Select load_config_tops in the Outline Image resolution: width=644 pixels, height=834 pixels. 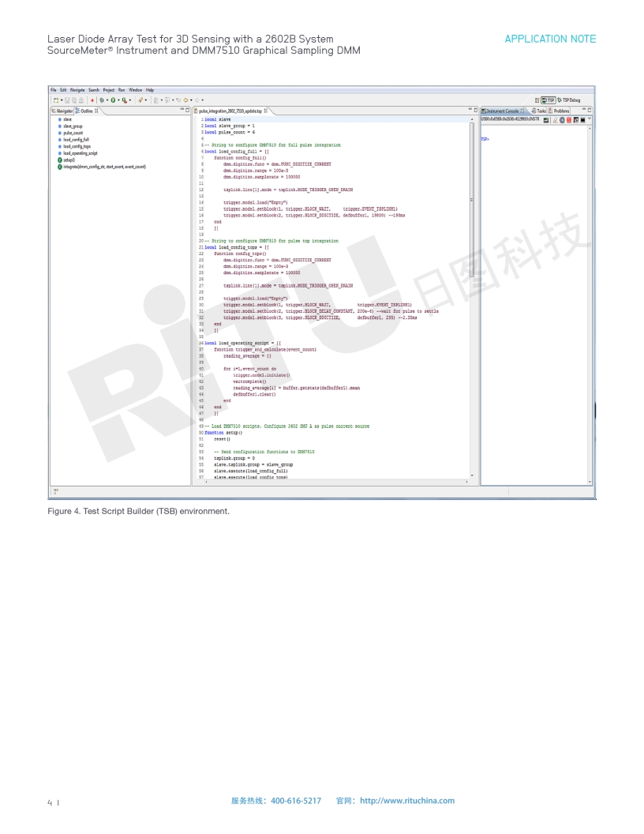[76, 146]
